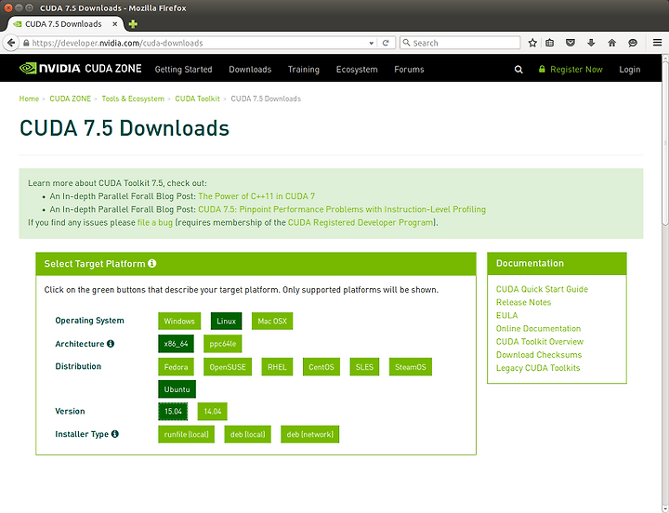Switch to the CUDA 7.5 Downloads tab
The image size is (669, 513).
(63, 24)
